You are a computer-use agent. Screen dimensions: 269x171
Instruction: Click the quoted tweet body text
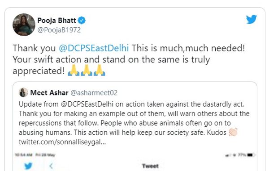tap(134, 123)
